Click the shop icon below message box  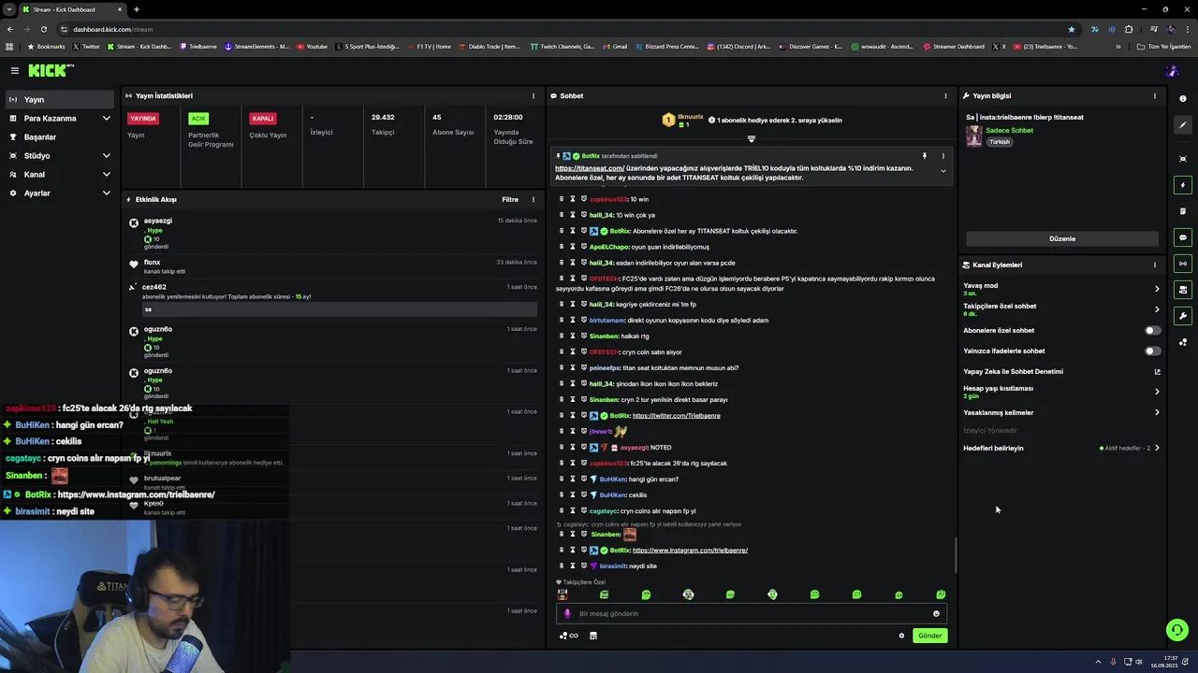pyautogui.click(x=592, y=636)
